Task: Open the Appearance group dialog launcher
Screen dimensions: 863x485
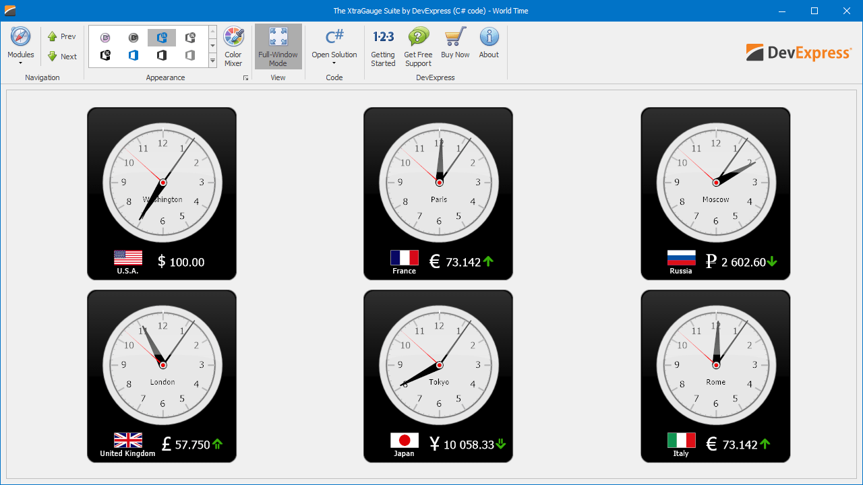Action: click(x=245, y=77)
